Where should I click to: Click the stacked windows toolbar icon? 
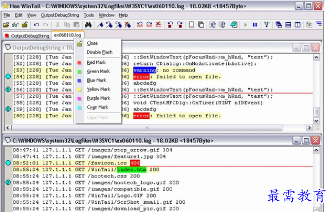coord(201,25)
